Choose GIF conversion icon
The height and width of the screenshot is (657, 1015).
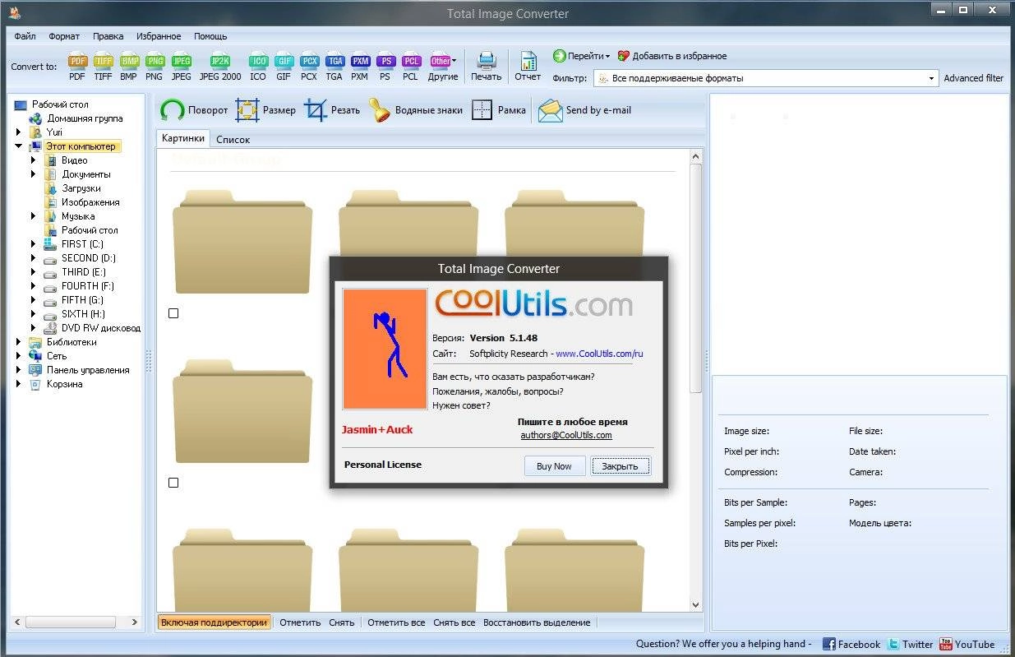coord(284,67)
